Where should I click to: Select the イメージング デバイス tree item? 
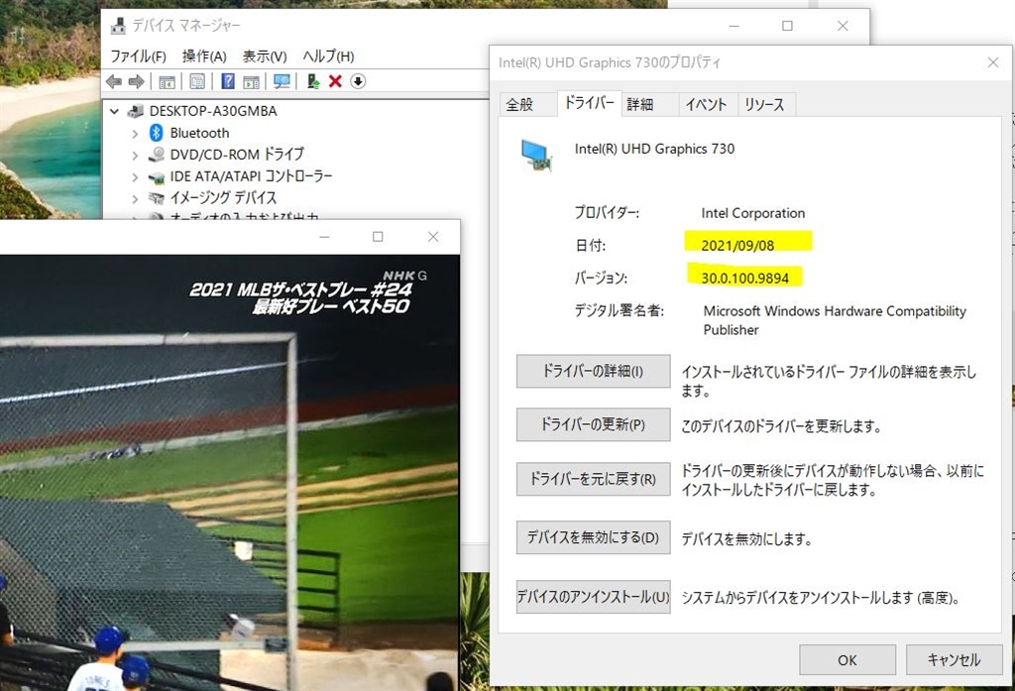pos(223,197)
